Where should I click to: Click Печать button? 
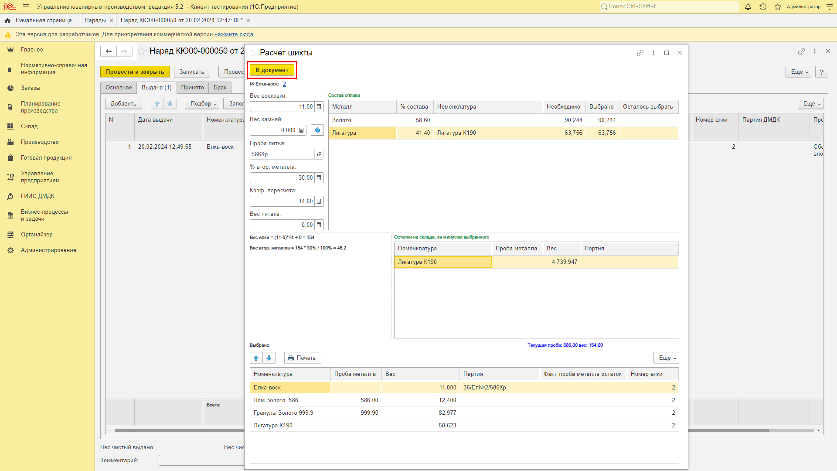click(303, 358)
